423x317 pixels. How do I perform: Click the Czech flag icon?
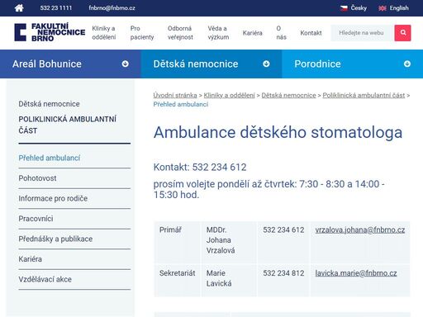click(344, 8)
